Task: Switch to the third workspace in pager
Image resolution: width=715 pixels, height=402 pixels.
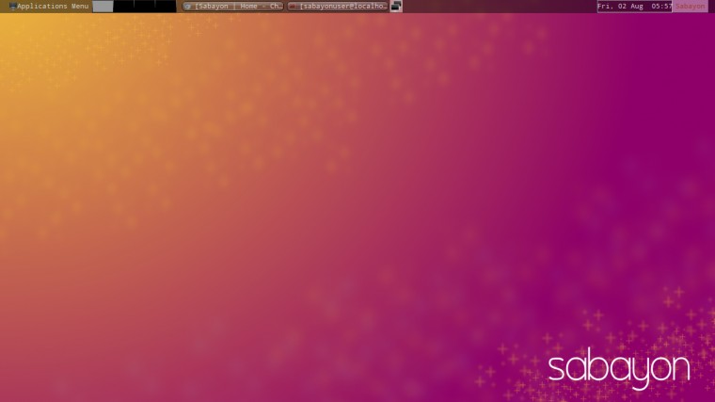Action: [145, 6]
